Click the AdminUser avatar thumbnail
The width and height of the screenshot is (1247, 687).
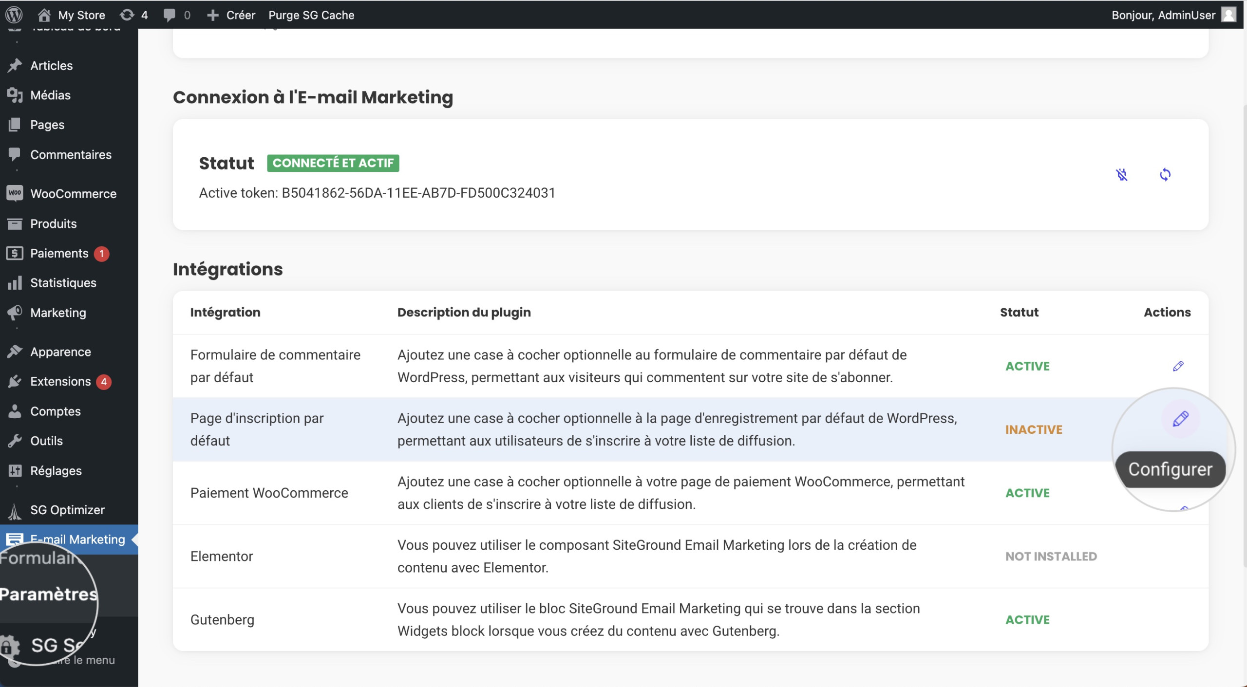(1228, 15)
